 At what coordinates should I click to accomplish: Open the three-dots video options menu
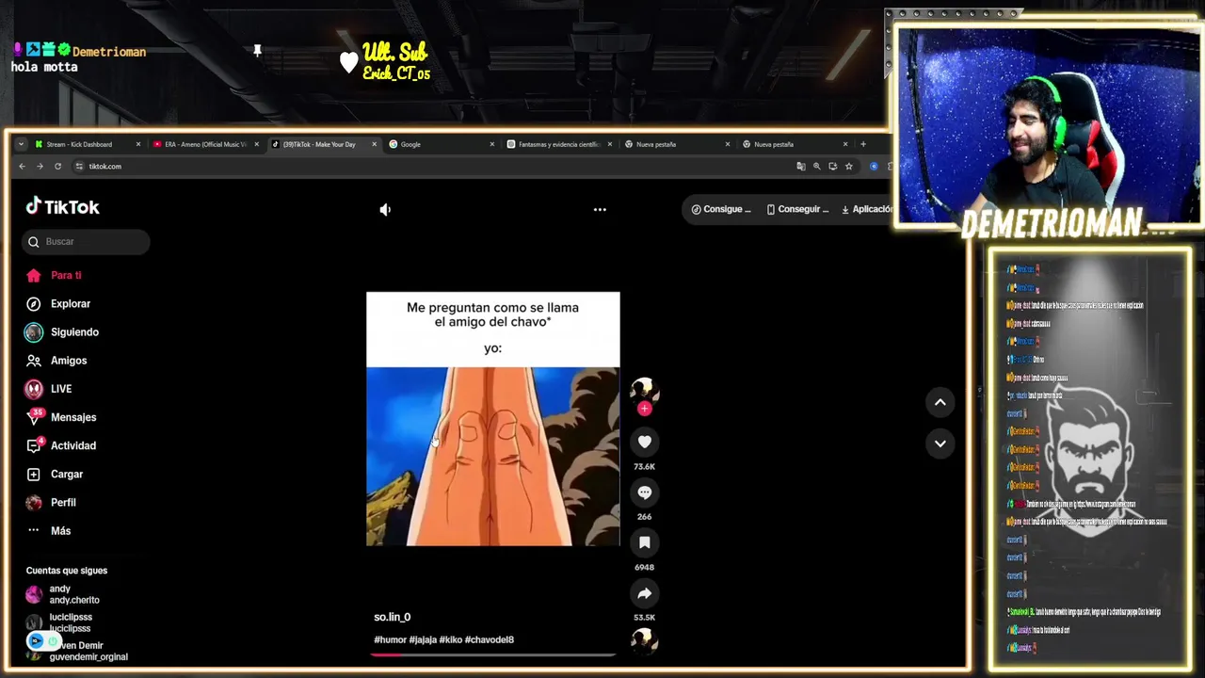tap(600, 209)
